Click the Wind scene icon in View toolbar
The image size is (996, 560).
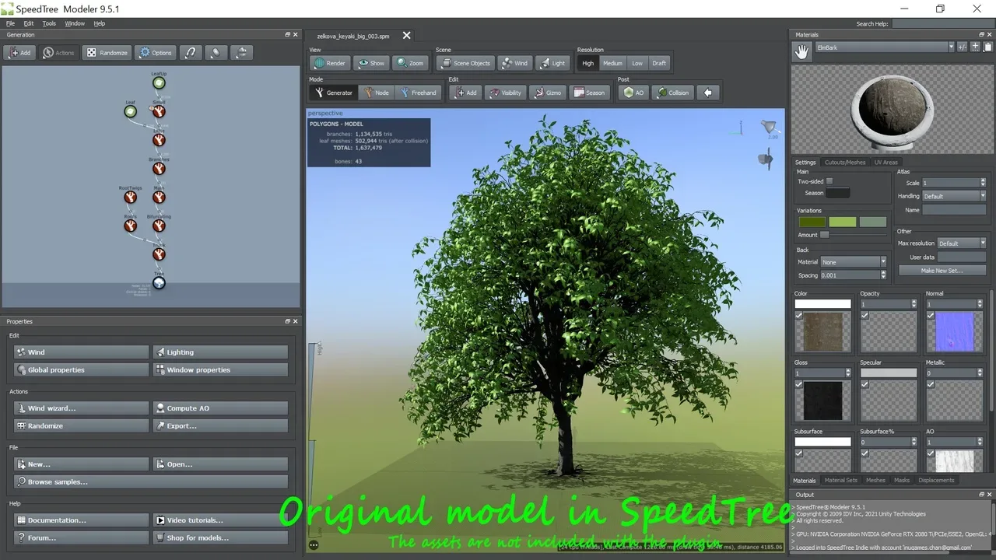point(514,63)
